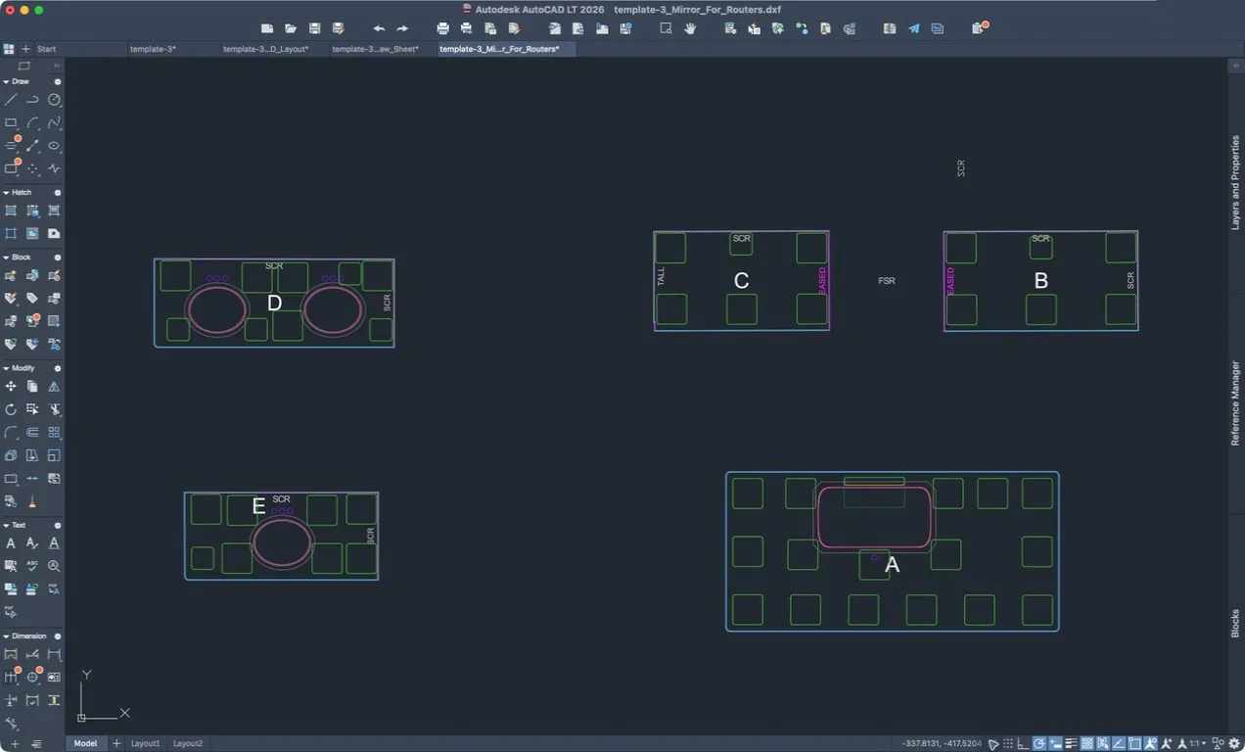This screenshot has width=1245, height=752.
Task: Toggle Polar Tracking in status bar
Action: [x=1039, y=743]
